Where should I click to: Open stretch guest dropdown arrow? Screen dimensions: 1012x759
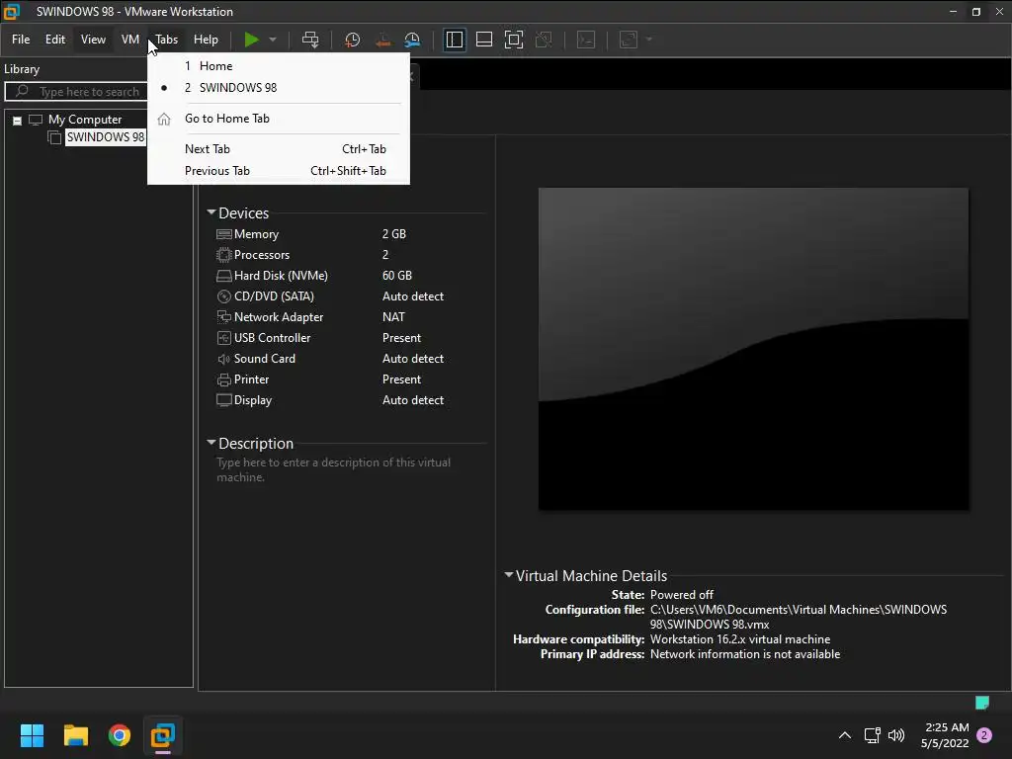point(649,40)
